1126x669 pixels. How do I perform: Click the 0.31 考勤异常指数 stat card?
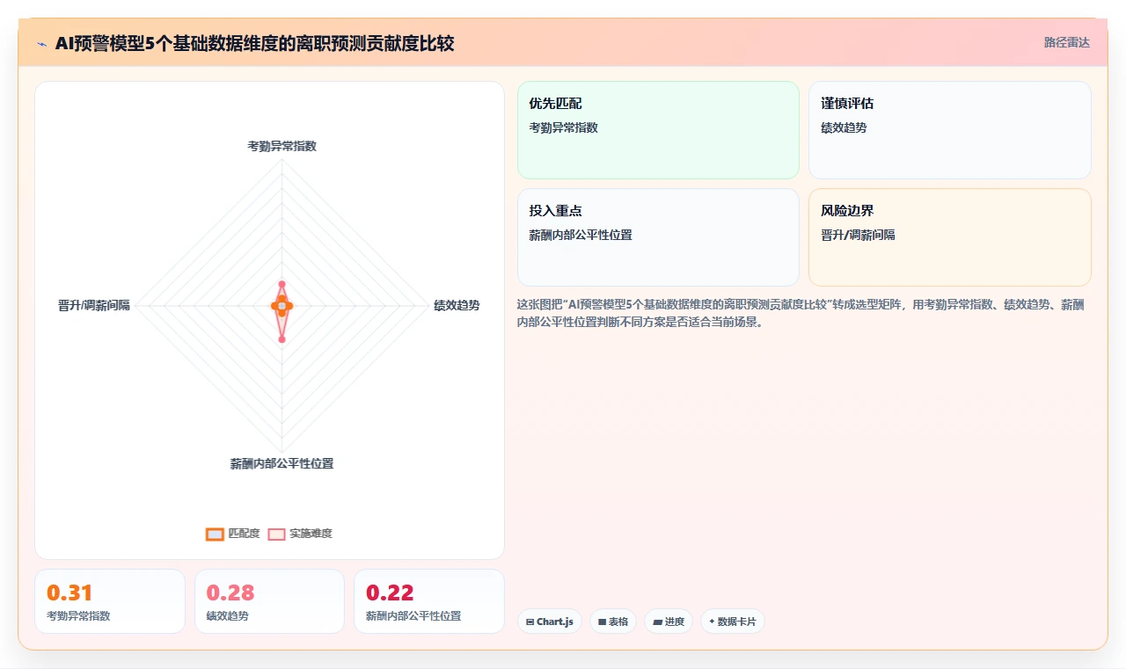click(110, 601)
